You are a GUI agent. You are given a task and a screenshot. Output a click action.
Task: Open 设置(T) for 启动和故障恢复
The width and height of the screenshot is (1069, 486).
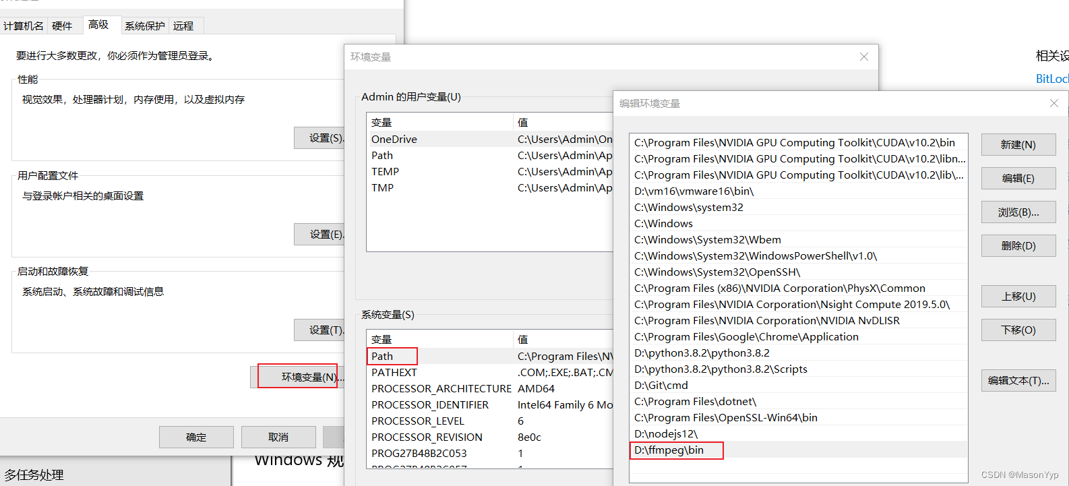click(319, 330)
